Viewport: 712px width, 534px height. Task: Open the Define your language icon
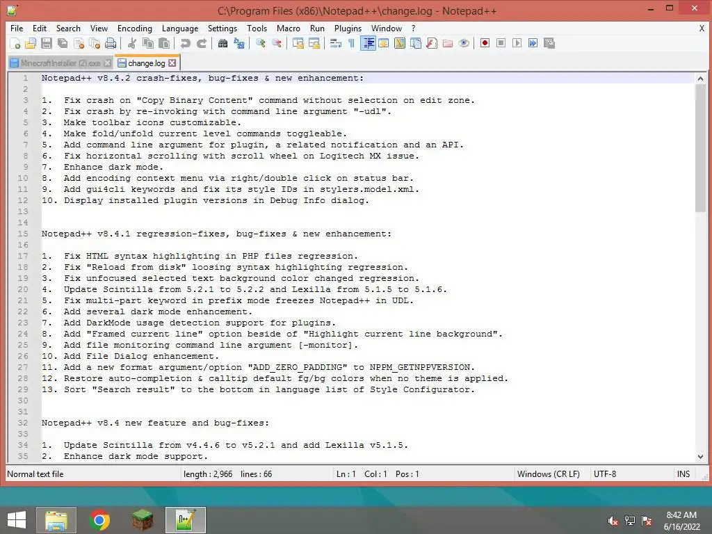tap(384, 43)
